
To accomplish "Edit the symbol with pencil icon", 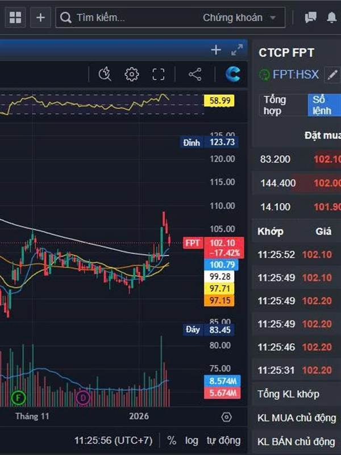I will pyautogui.click(x=332, y=75).
